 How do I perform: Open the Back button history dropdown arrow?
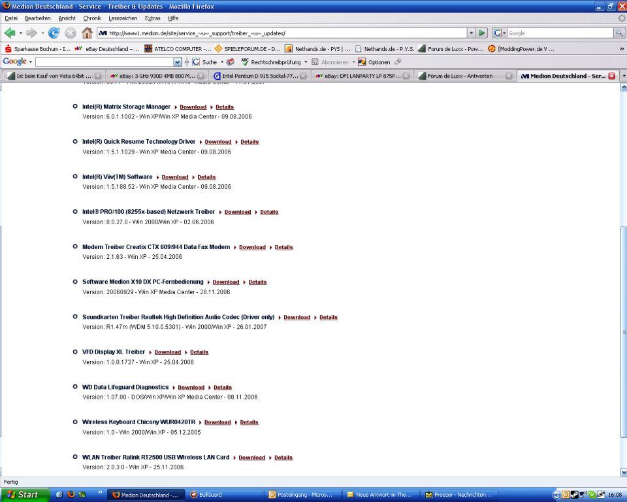20,33
